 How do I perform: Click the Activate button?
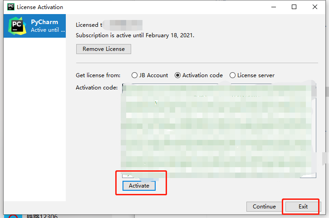point(139,186)
